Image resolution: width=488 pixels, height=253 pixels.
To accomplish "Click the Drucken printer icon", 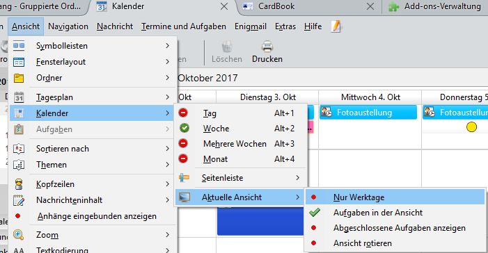I will (267, 47).
